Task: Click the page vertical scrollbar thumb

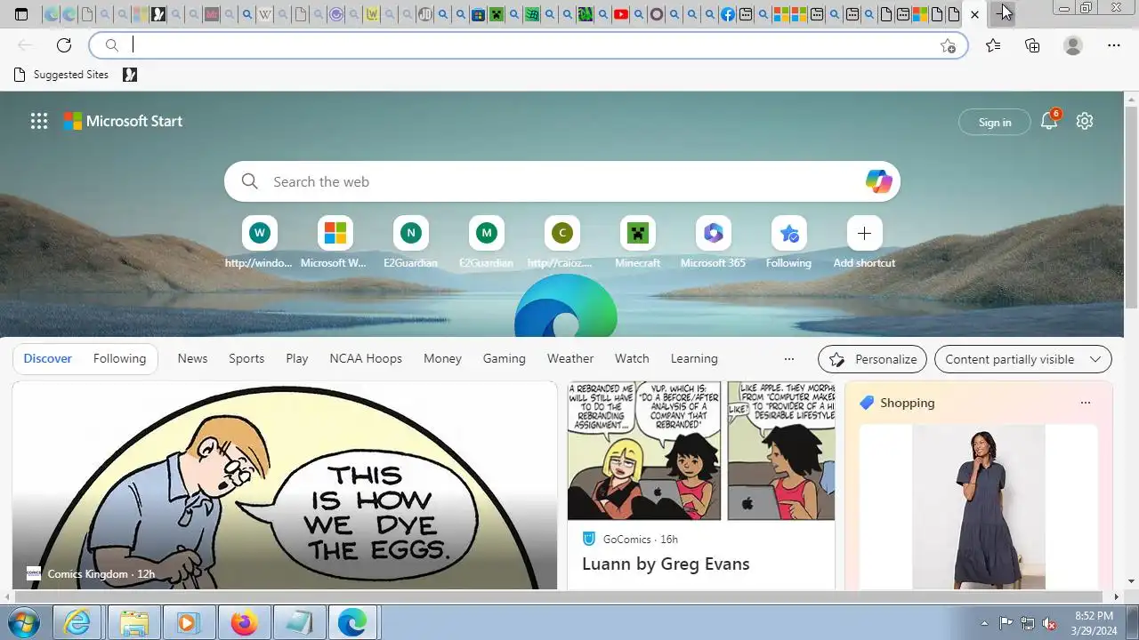Action: point(1131,210)
